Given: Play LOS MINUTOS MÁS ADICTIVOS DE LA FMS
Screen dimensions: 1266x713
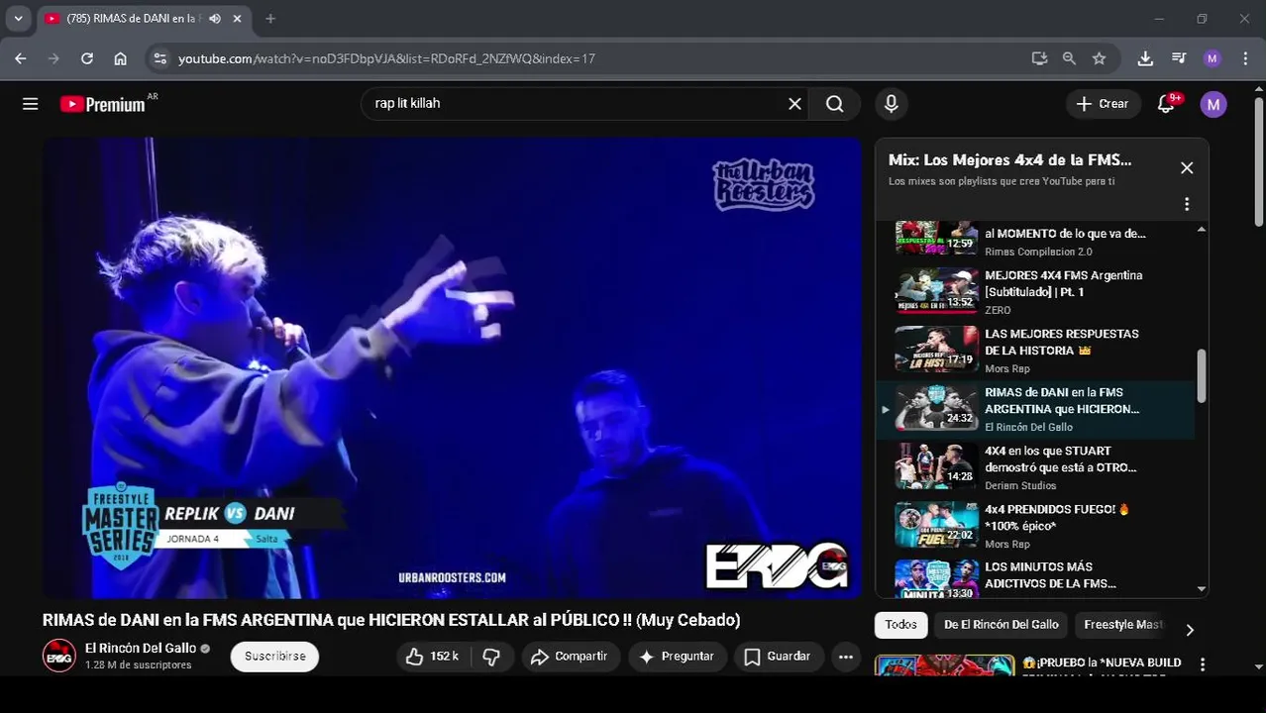Looking at the screenshot, I should pos(1035,577).
